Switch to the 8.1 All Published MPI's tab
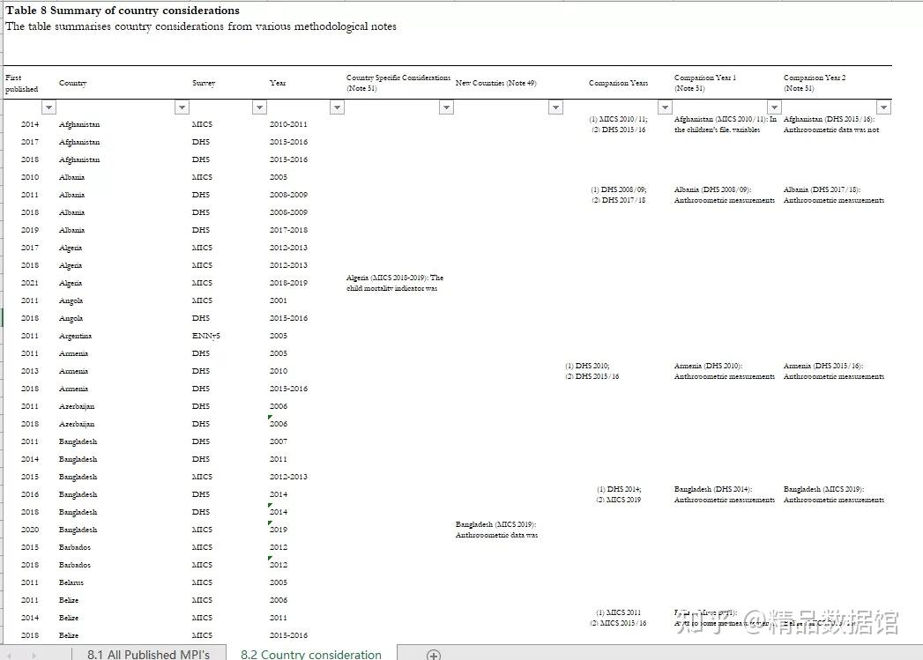Viewport: 923px width, 660px height. pyautogui.click(x=146, y=654)
